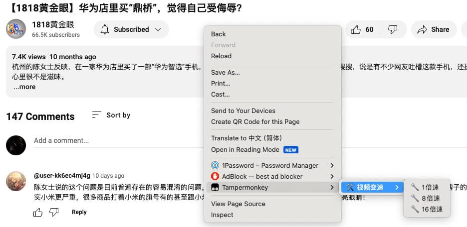Screen dimensions: 467x227
Task: Like the video with thumbs-up 60
Action: pyautogui.click(x=363, y=29)
